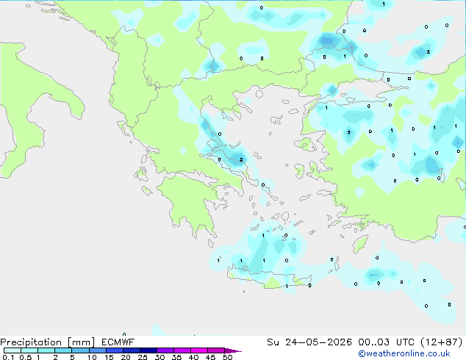The image size is (466, 360).
Task: Click the purple legend segment between 30 and 35
Action: pos(165,350)
